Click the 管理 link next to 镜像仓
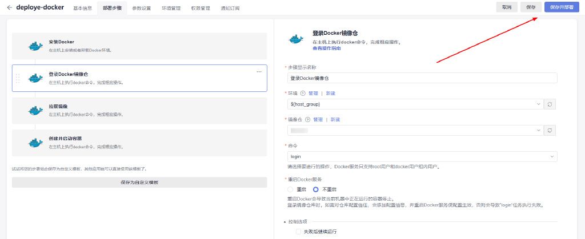585x239 pixels. pyautogui.click(x=318, y=120)
